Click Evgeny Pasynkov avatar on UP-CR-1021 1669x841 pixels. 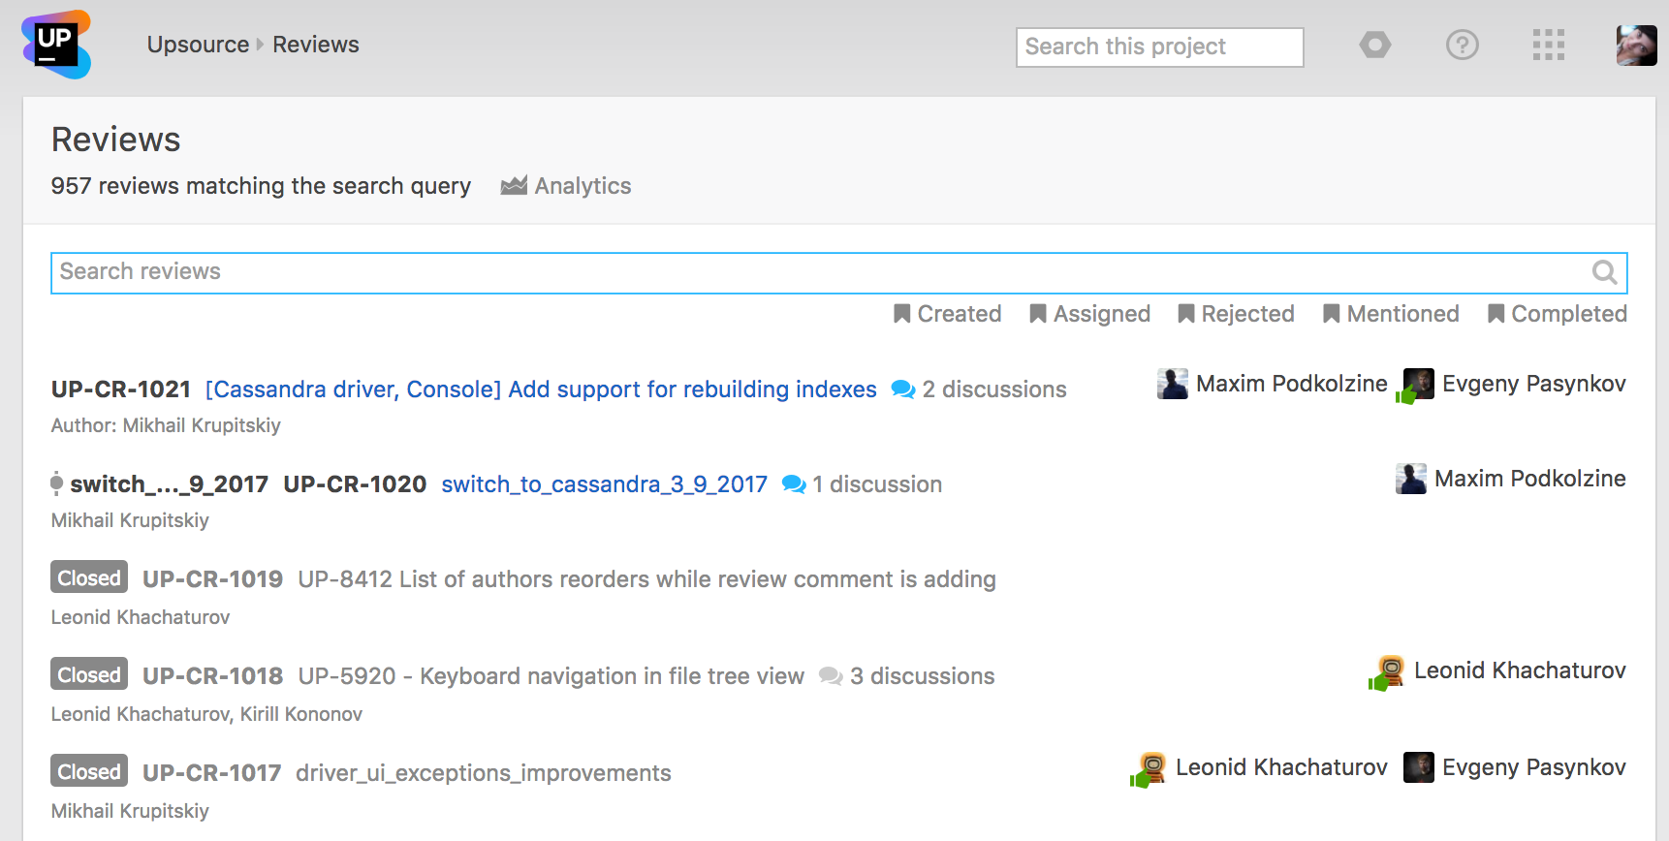pyautogui.click(x=1417, y=385)
